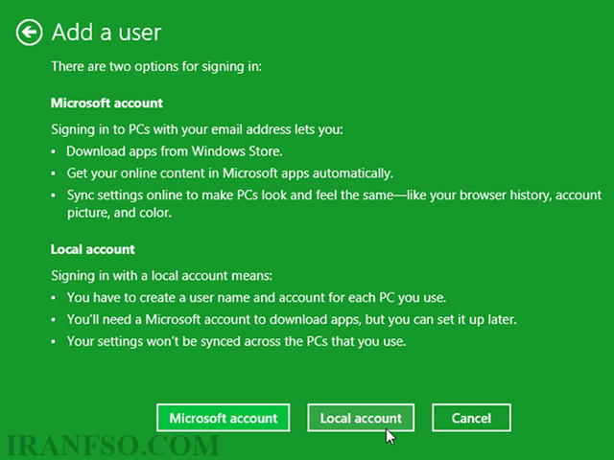
Task: Go back using the circled arrow icon
Action: pos(30,32)
